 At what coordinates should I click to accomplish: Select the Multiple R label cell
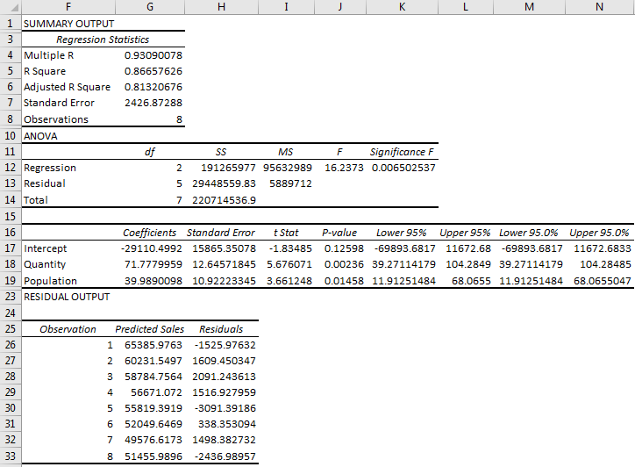(68, 55)
